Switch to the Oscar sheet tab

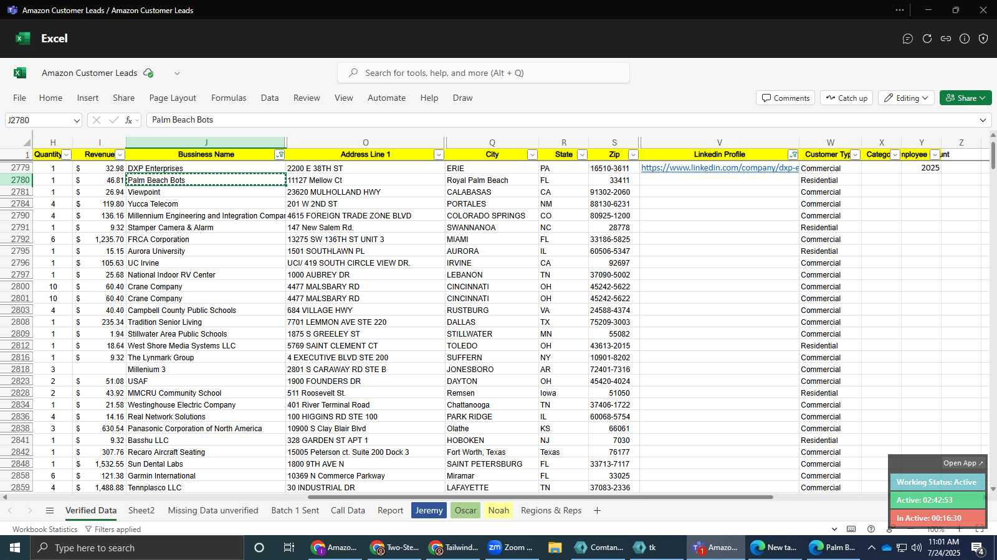(x=465, y=511)
